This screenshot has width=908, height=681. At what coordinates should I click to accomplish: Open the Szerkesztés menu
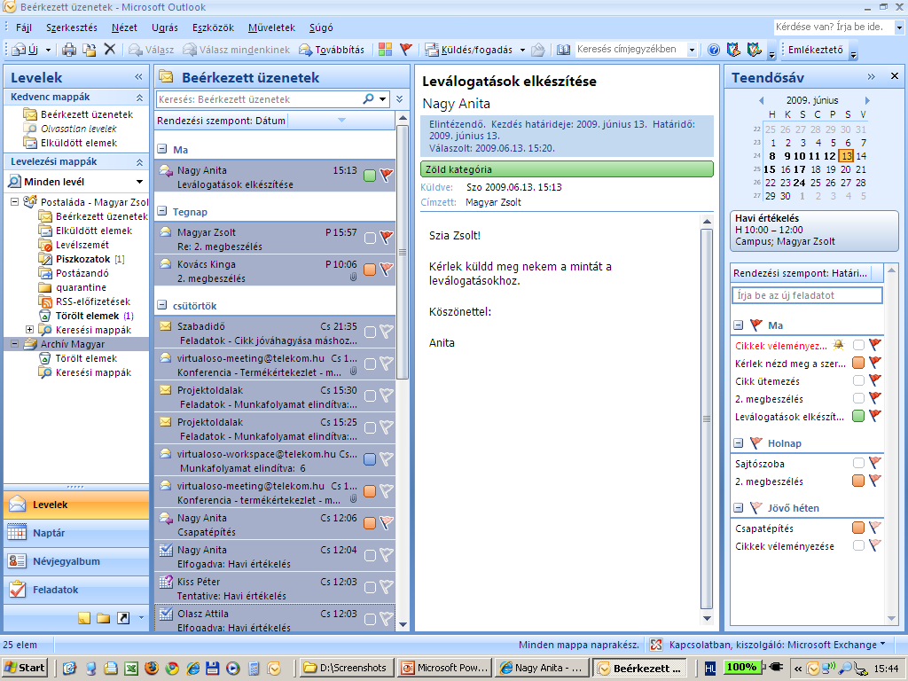72,27
